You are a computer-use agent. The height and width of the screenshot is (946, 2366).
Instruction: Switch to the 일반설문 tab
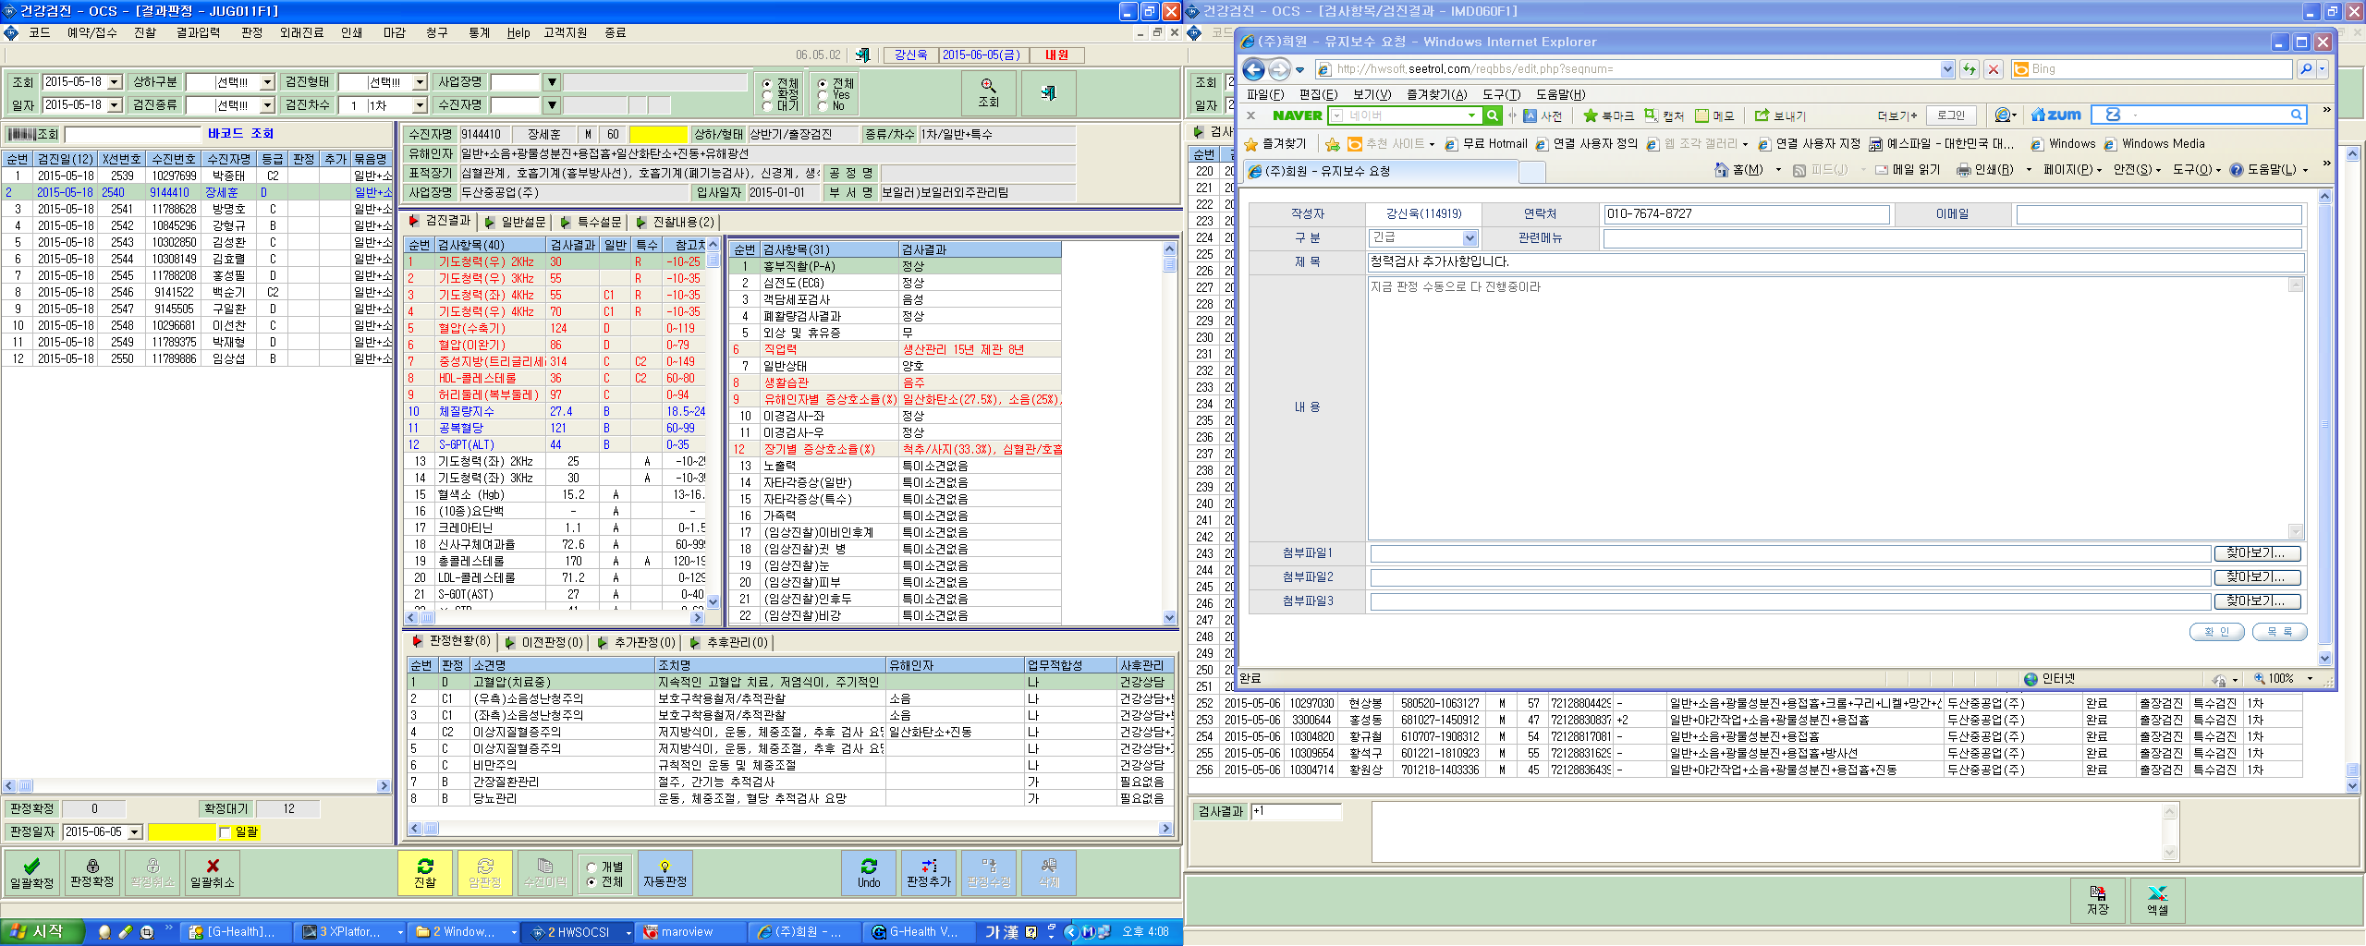(x=515, y=222)
